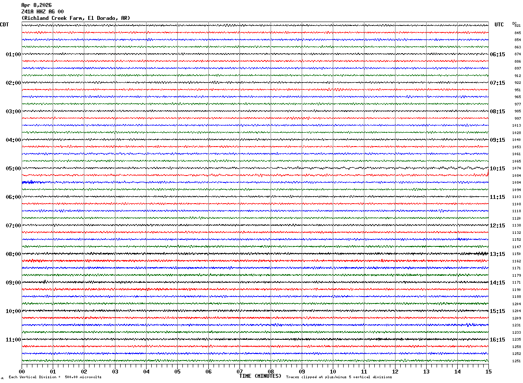This screenshot has height=383, width=523.
Task: Click "(Richland Creek Farm, El Dorado, AR)" location text
Action: 76,18
